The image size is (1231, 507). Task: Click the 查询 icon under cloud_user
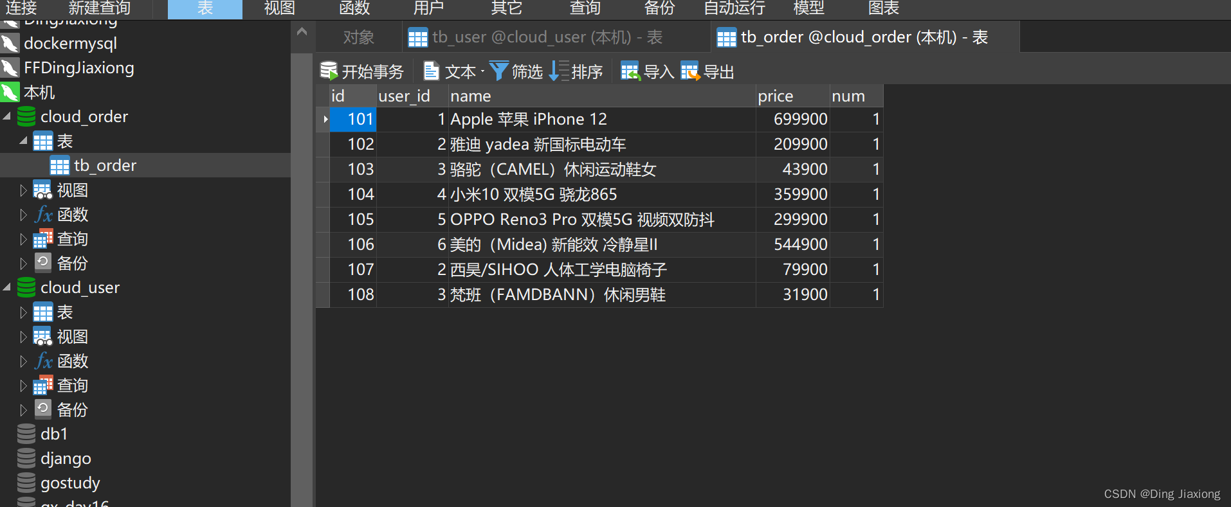pos(43,386)
